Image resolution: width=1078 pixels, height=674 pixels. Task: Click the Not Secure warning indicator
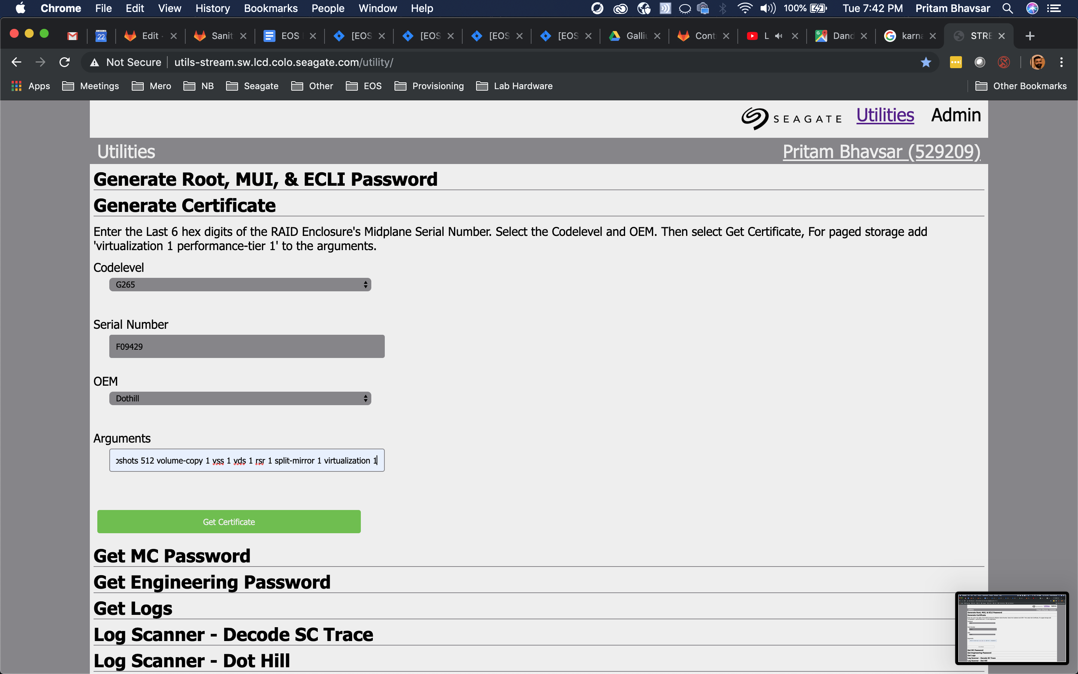point(124,62)
